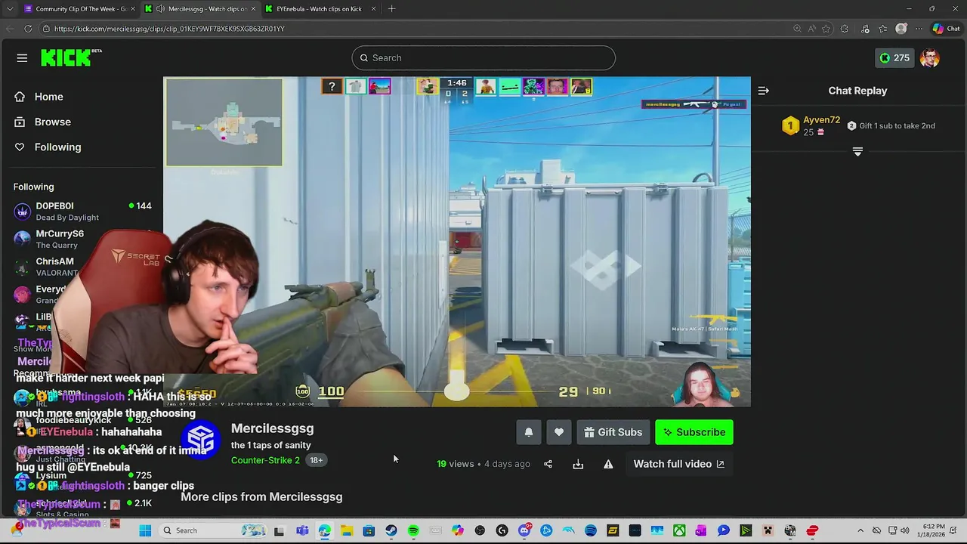This screenshot has width=967, height=544.
Task: Zoom page using the address bar magnifier
Action: pos(797,29)
